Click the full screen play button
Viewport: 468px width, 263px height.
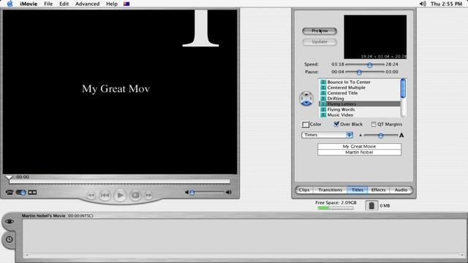point(135,195)
